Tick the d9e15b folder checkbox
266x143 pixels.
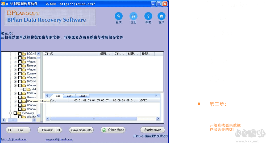pos(20,117)
